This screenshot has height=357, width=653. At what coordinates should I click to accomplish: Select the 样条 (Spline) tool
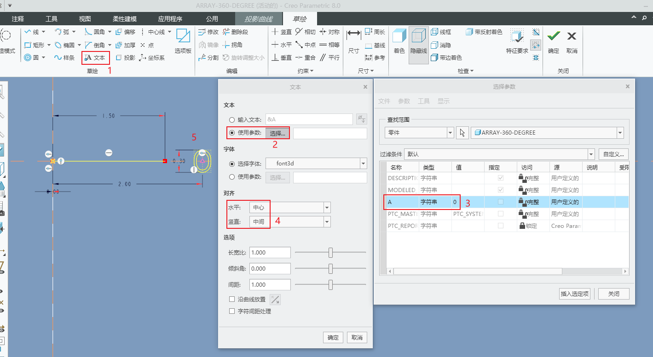pos(64,58)
